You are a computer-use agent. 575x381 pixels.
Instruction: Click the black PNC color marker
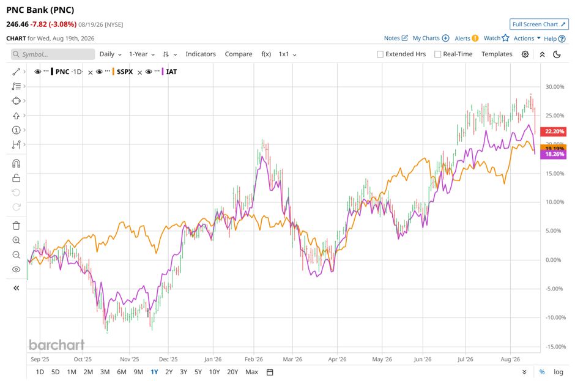pyautogui.click(x=52, y=72)
